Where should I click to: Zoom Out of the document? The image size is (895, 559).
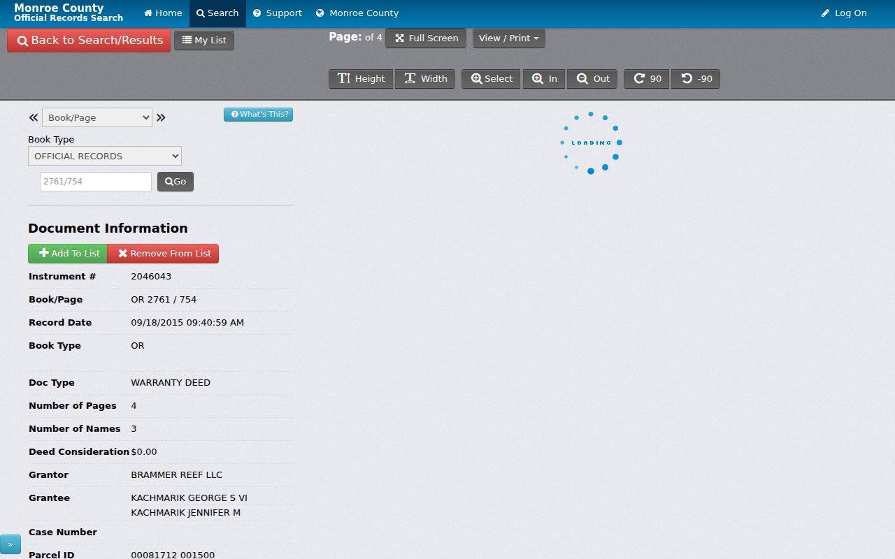[x=592, y=79]
